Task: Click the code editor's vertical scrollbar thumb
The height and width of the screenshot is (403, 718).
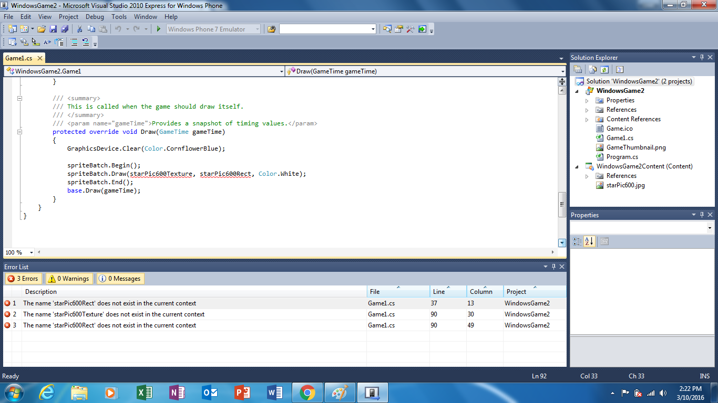Action: click(562, 205)
